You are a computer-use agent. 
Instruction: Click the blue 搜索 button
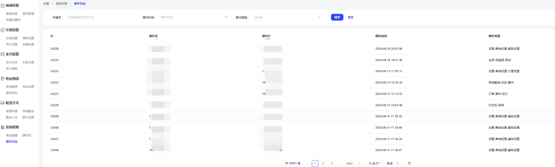337,17
